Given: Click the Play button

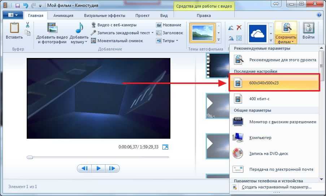Looking at the screenshot, I should click(98, 168).
